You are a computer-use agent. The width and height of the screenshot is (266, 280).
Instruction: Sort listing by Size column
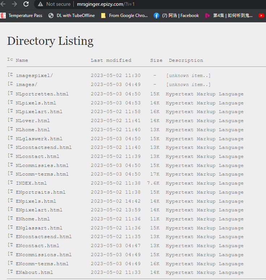[x=156, y=60]
